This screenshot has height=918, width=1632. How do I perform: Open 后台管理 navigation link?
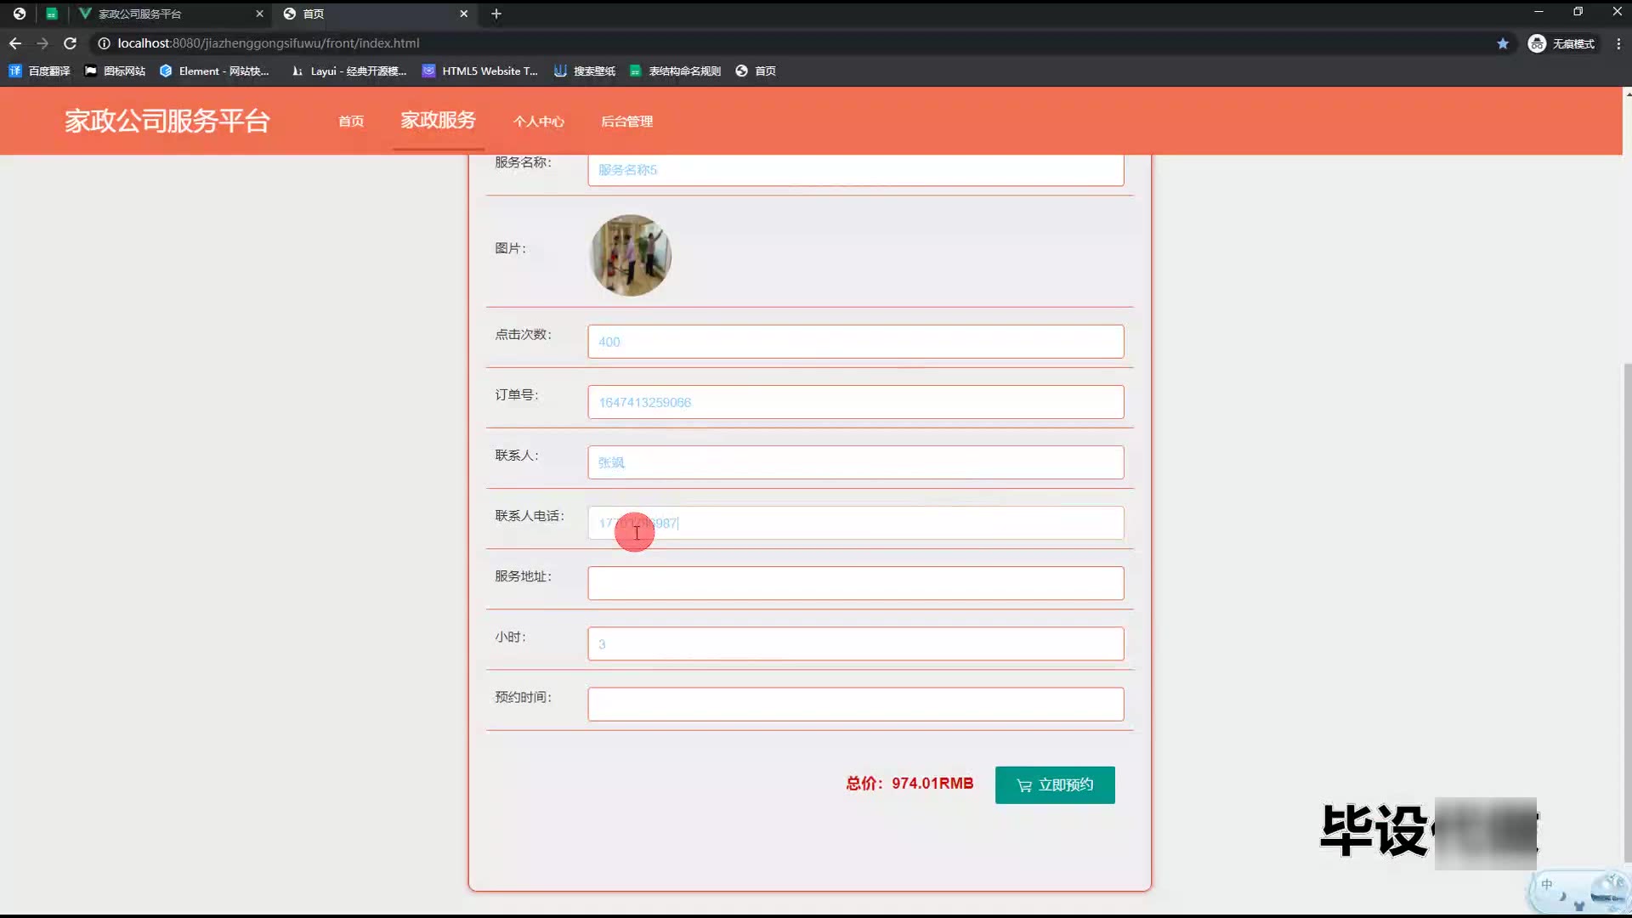coord(626,122)
